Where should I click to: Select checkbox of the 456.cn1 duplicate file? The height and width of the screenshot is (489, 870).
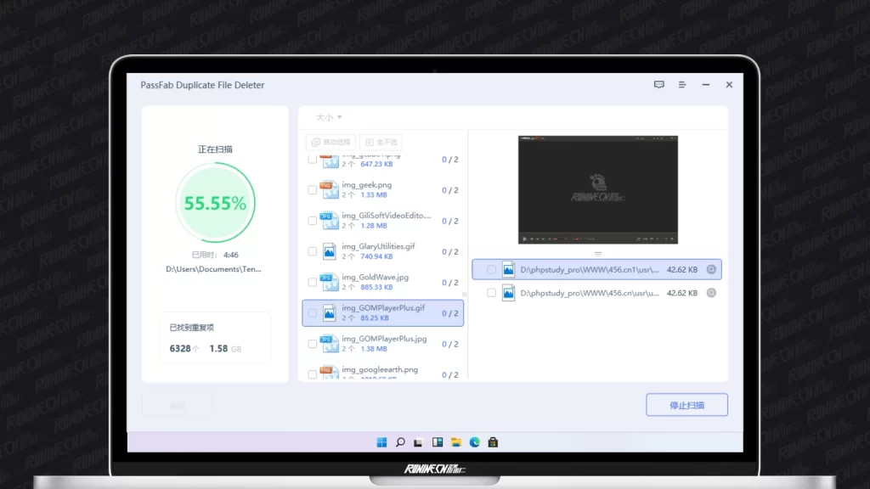click(x=491, y=270)
